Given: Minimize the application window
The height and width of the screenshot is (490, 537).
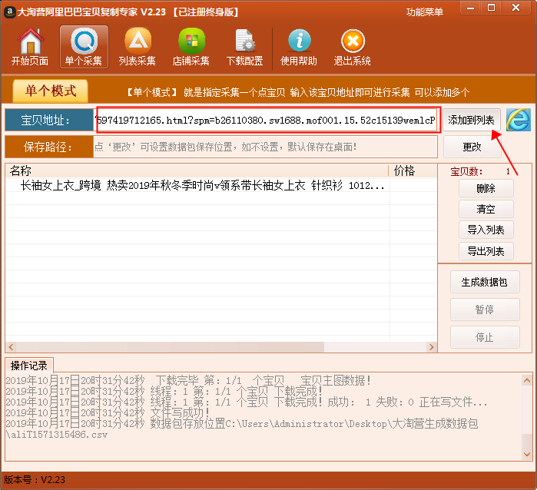Looking at the screenshot, I should point(471,8).
